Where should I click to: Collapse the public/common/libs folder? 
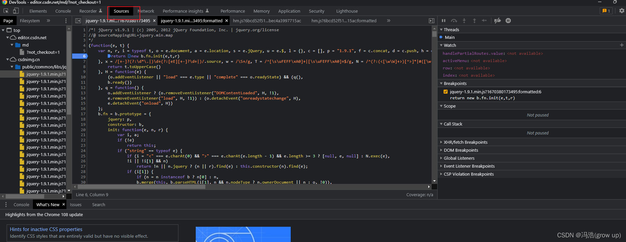(12, 67)
